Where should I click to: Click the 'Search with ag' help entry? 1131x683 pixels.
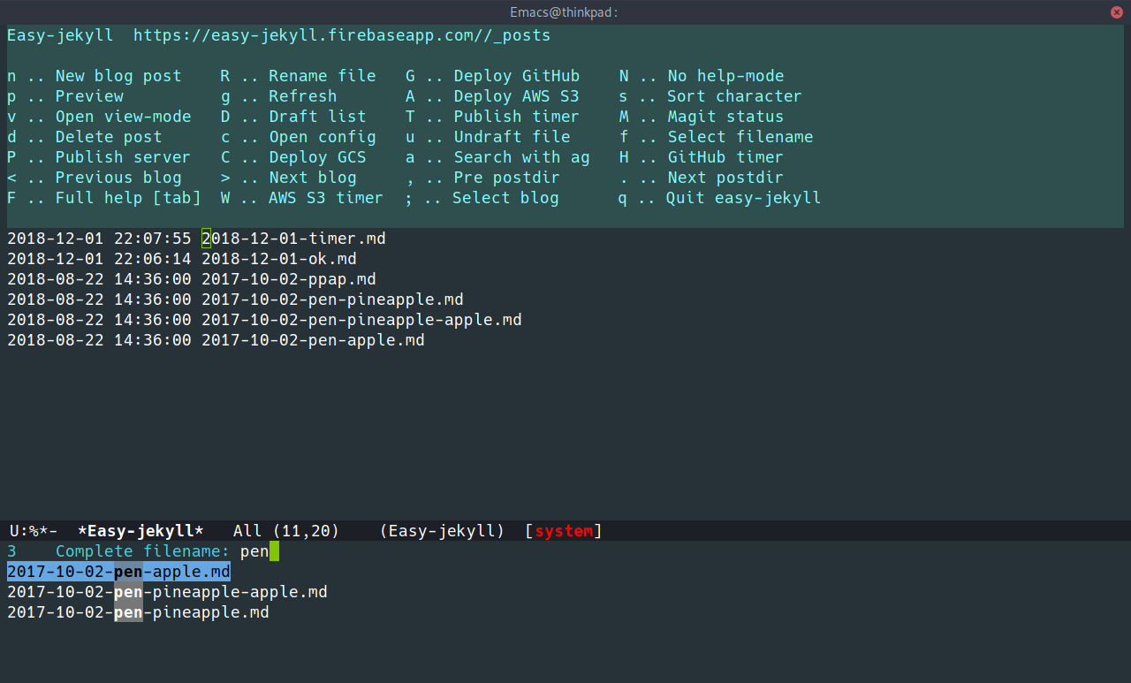[x=497, y=157]
